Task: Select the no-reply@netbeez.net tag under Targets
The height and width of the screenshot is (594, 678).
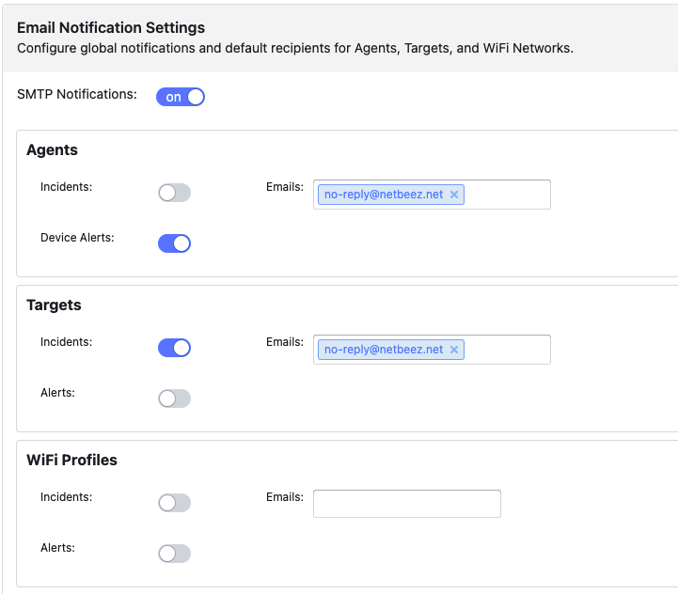Action: pyautogui.click(x=383, y=350)
